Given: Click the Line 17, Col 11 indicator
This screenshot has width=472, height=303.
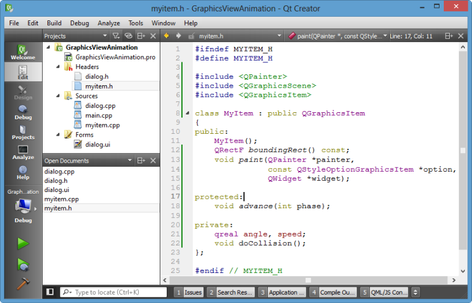Looking at the screenshot, I should 411,36.
